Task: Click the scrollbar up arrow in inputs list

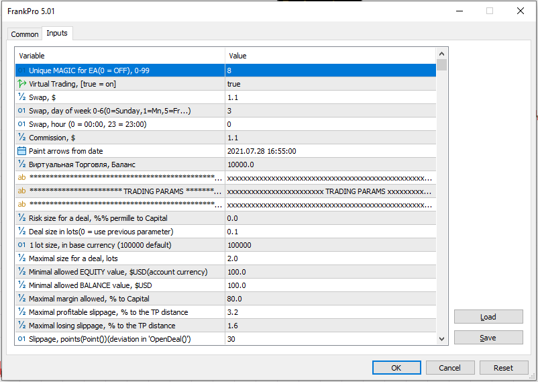Action: [441, 53]
